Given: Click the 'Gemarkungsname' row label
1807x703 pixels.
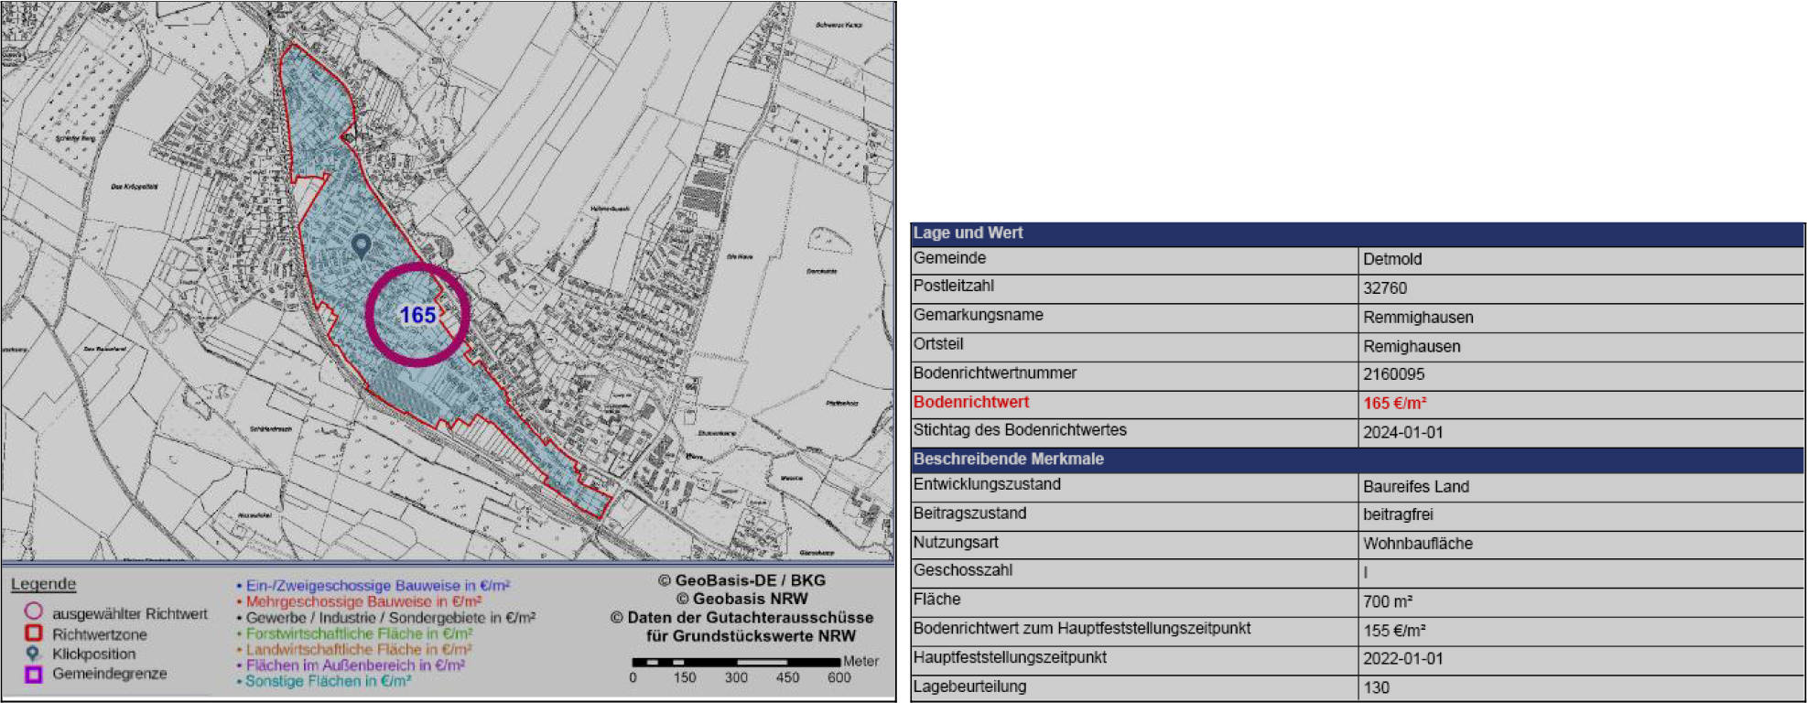Looking at the screenshot, I should click(x=979, y=315).
